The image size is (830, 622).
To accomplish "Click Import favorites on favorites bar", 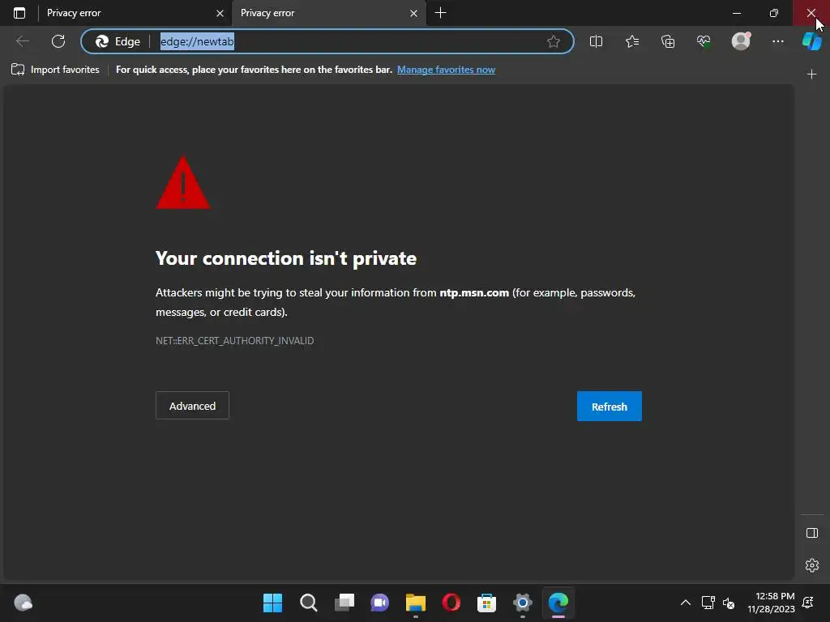I will tap(55, 70).
